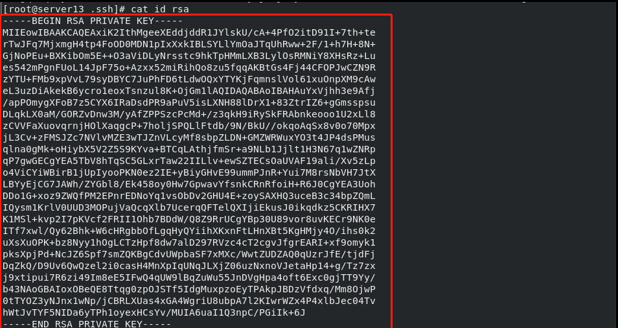This screenshot has height=328, width=618.
Task: Click the key line starting with pksXpjPd+NcJZ6
Action: pos(189,254)
